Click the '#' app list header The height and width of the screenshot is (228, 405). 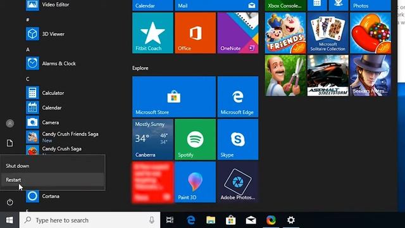pyautogui.click(x=28, y=20)
